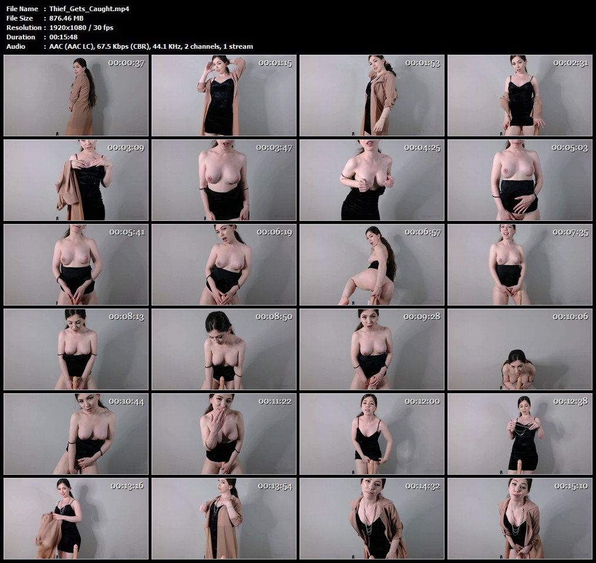This screenshot has height=563, width=596.
Task: Click the file size value 876.46 MB
Action: coord(66,18)
